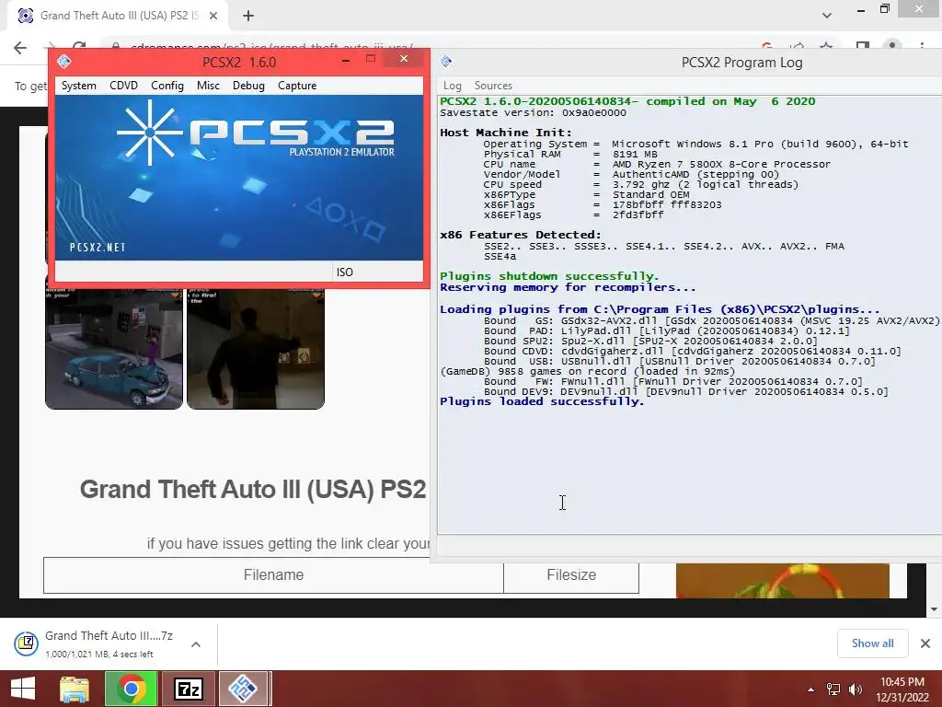The width and height of the screenshot is (942, 707).
Task: Open the Misc menu in PCSX2
Action: coord(208,86)
